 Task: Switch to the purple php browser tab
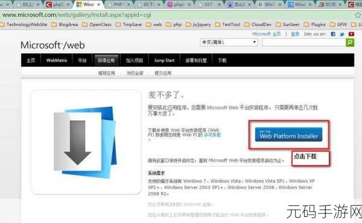179,4
